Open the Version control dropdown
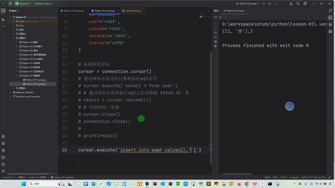This screenshot has height=188, width=335. [44, 3]
